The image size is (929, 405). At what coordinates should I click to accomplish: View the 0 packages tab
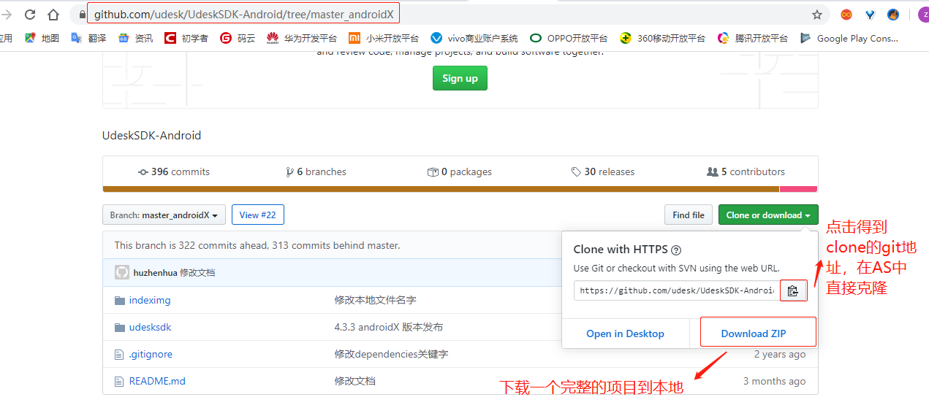(x=460, y=171)
